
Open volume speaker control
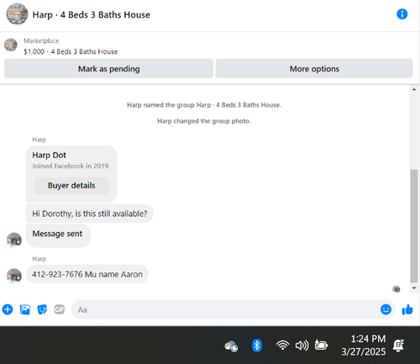click(x=302, y=346)
